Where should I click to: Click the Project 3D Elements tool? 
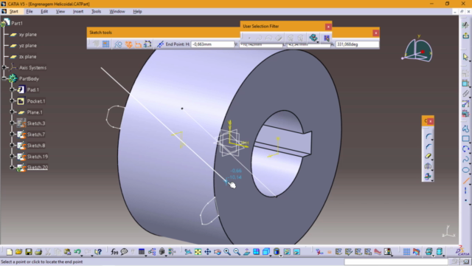click(428, 176)
